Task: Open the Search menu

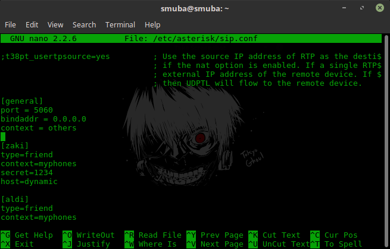Action: coord(84,25)
